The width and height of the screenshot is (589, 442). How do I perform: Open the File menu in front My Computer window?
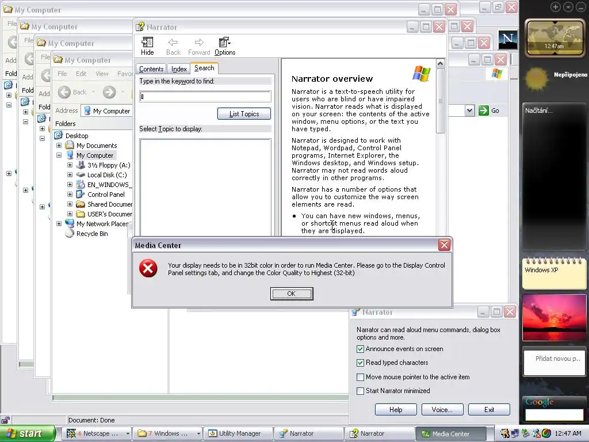62,74
